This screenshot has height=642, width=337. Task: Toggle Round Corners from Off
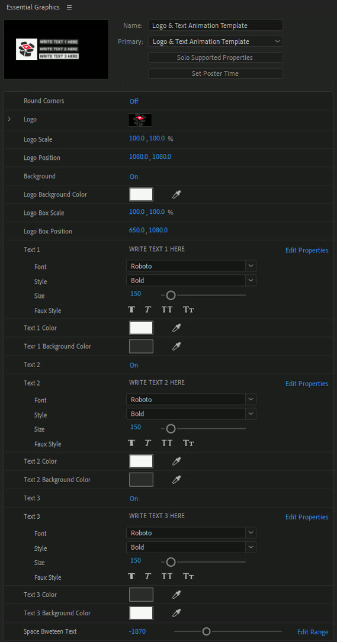tap(134, 101)
